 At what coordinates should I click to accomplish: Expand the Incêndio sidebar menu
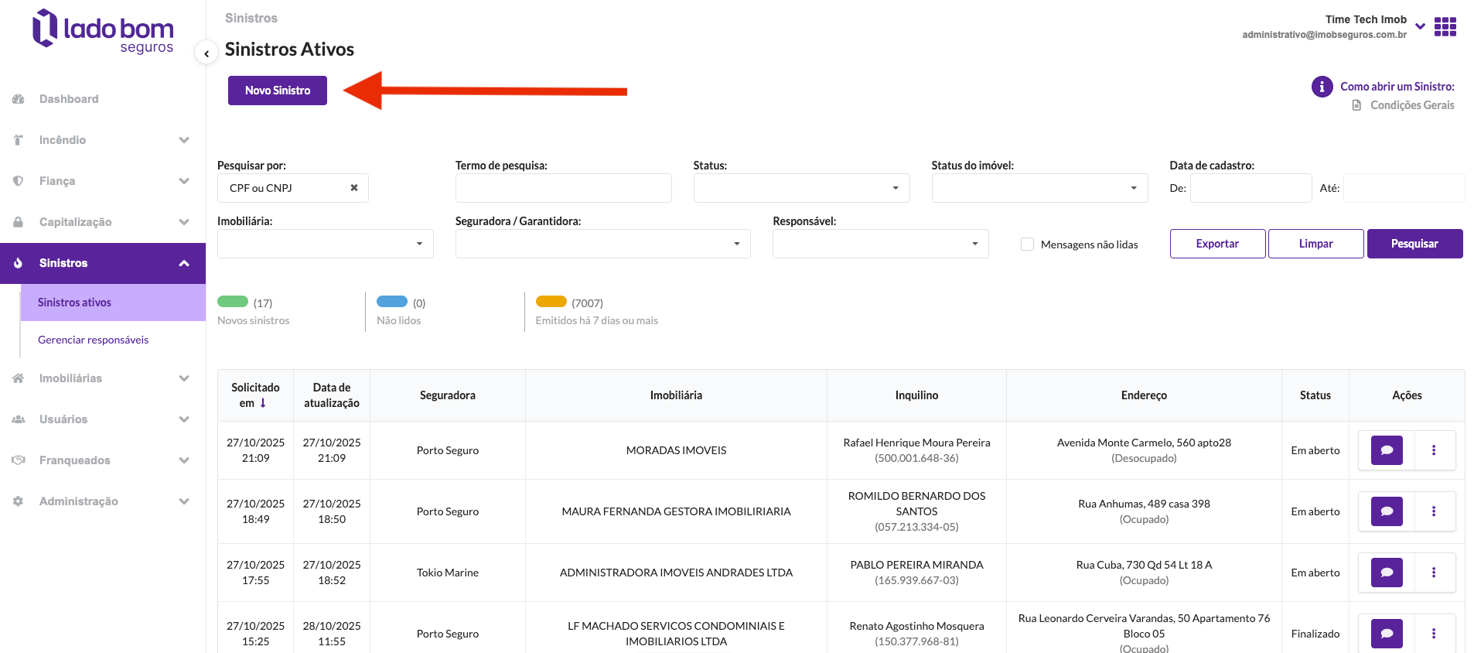[103, 140]
